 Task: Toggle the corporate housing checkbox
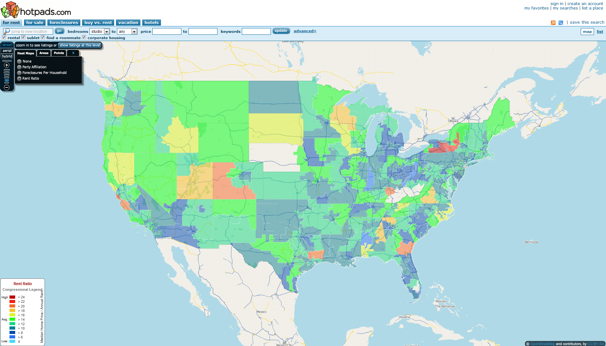coord(84,37)
